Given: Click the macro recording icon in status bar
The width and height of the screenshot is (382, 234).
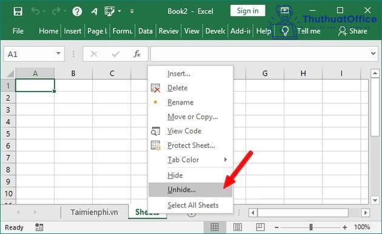Looking at the screenshot, I should (x=39, y=227).
